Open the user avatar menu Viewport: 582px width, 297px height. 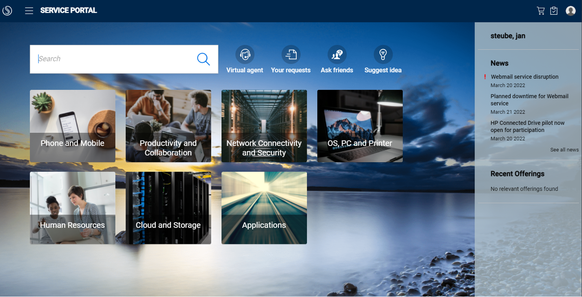point(571,11)
